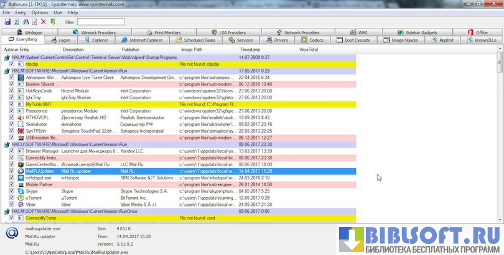
Task: Open the Entry menu
Action: [x=21, y=12]
